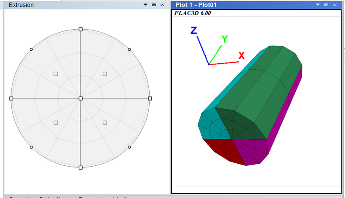Image resolution: width=345 pixels, height=198 pixels.
Task: Select the center control point of circle
Action: click(81, 98)
